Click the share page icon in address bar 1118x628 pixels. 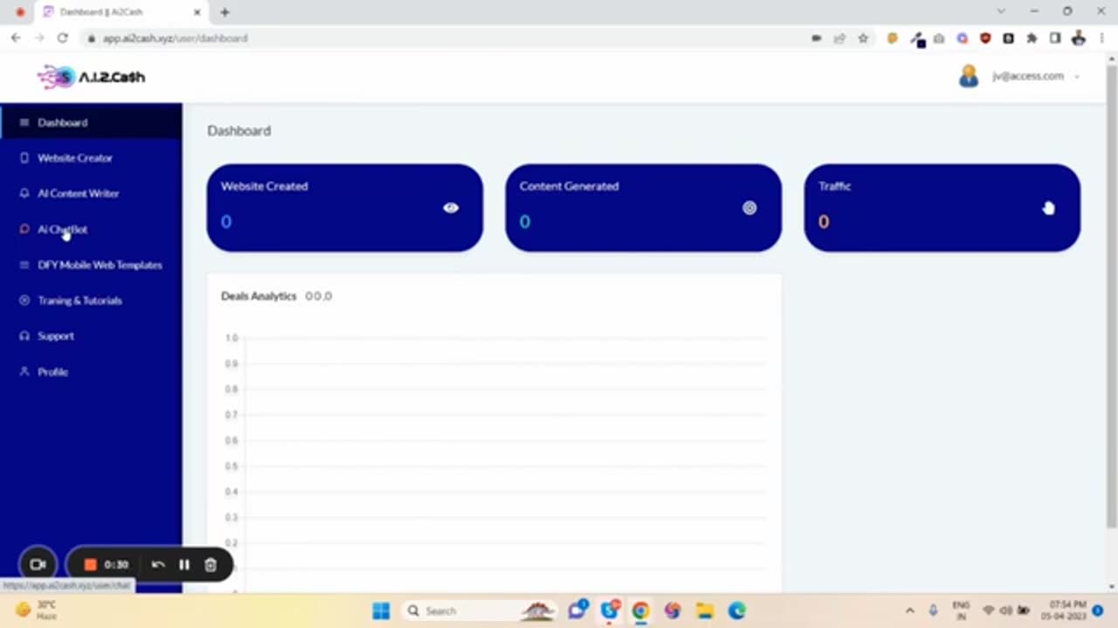click(839, 38)
